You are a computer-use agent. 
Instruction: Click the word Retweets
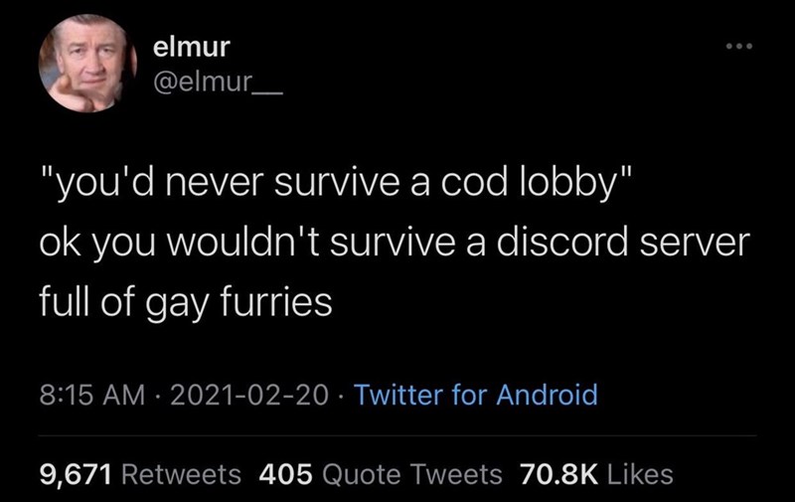(x=181, y=474)
